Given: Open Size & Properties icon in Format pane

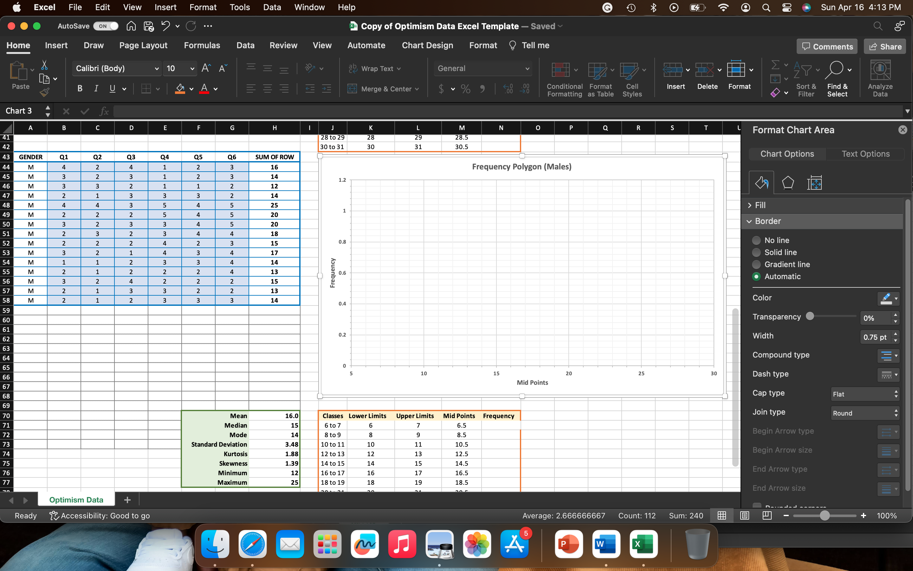Looking at the screenshot, I should (x=814, y=183).
